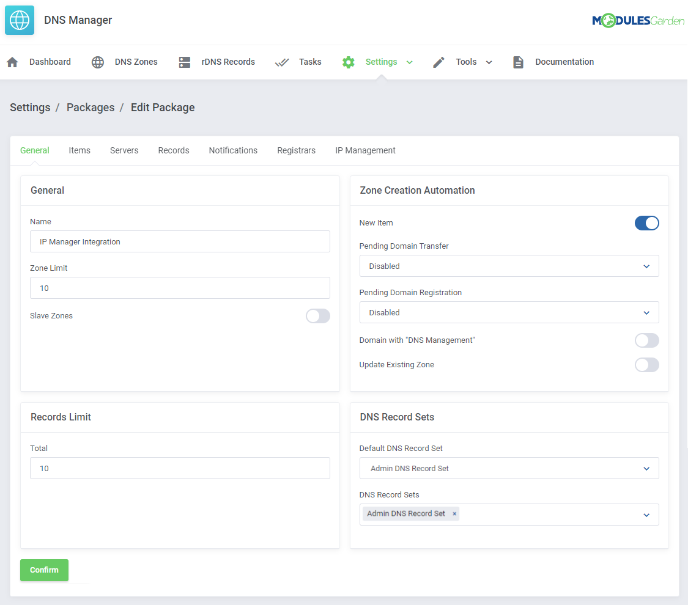
Task: Click the rDNS Records server icon
Action: (x=185, y=62)
